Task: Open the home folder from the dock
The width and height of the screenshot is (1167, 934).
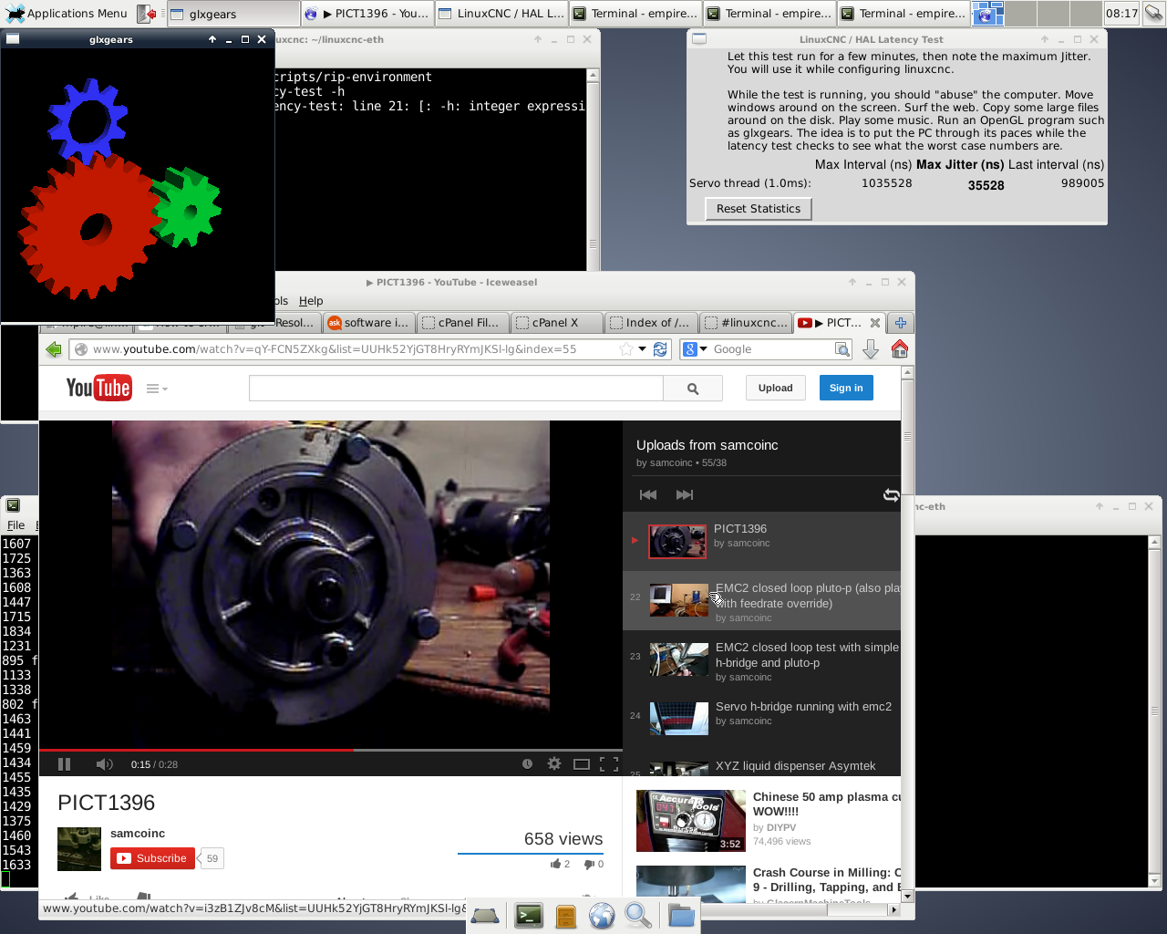Action: point(680,916)
